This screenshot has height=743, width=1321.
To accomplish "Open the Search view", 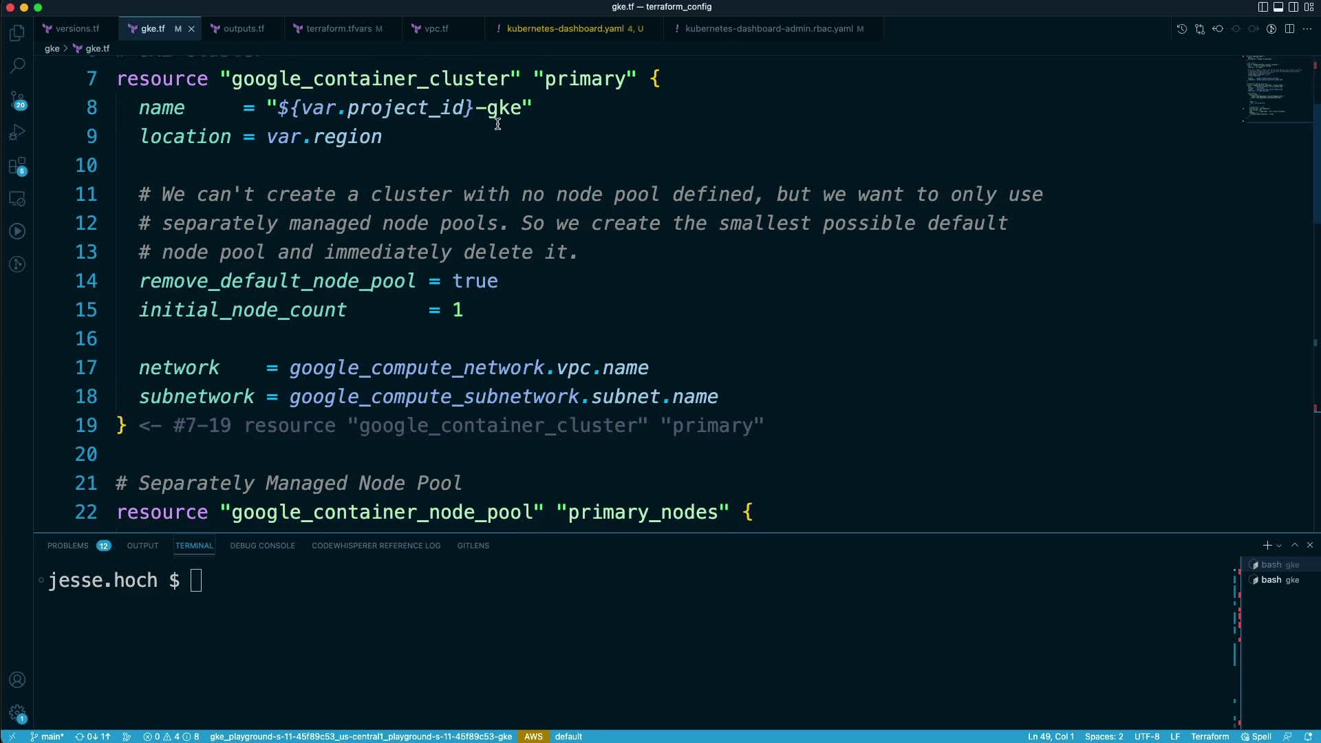I will click(17, 65).
